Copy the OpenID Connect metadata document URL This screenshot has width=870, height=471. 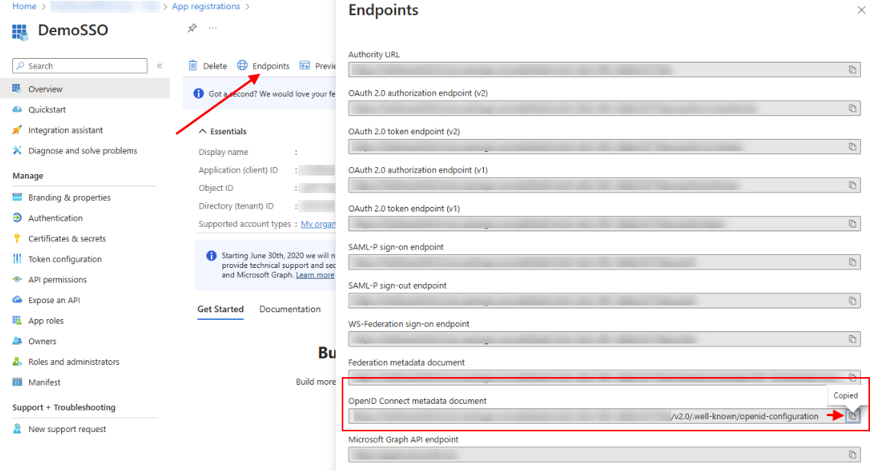tap(852, 416)
